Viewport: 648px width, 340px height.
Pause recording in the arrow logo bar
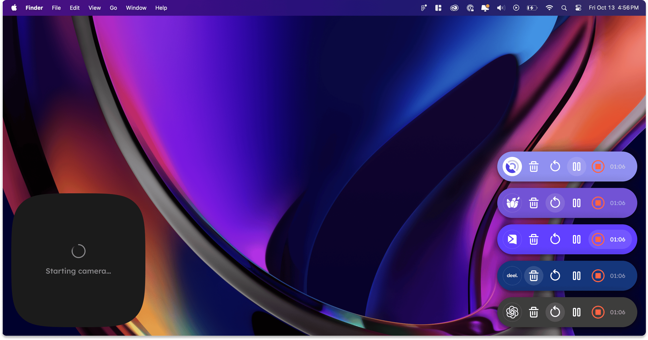click(x=576, y=239)
